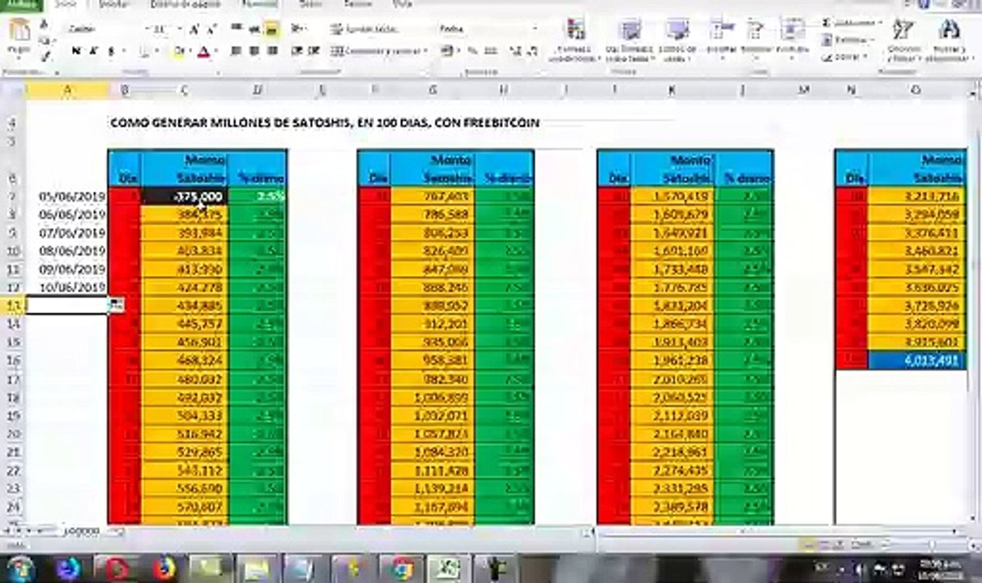Toggle Bold (N) formatting
This screenshot has height=583, width=982.
coord(75,51)
